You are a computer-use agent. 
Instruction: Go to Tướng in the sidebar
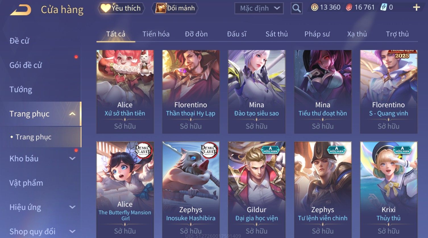(x=21, y=90)
